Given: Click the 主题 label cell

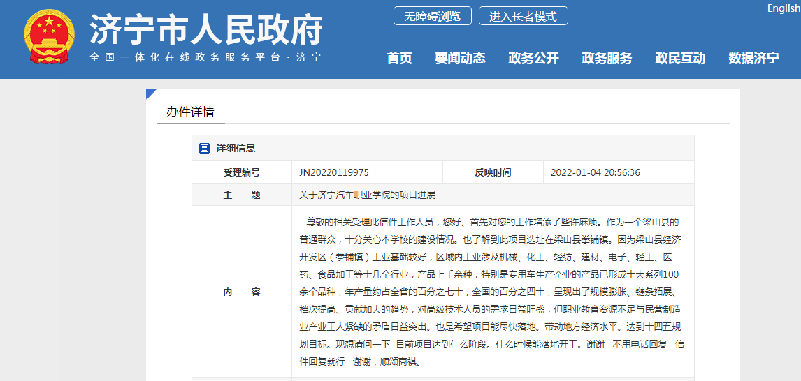Looking at the screenshot, I should [242, 195].
